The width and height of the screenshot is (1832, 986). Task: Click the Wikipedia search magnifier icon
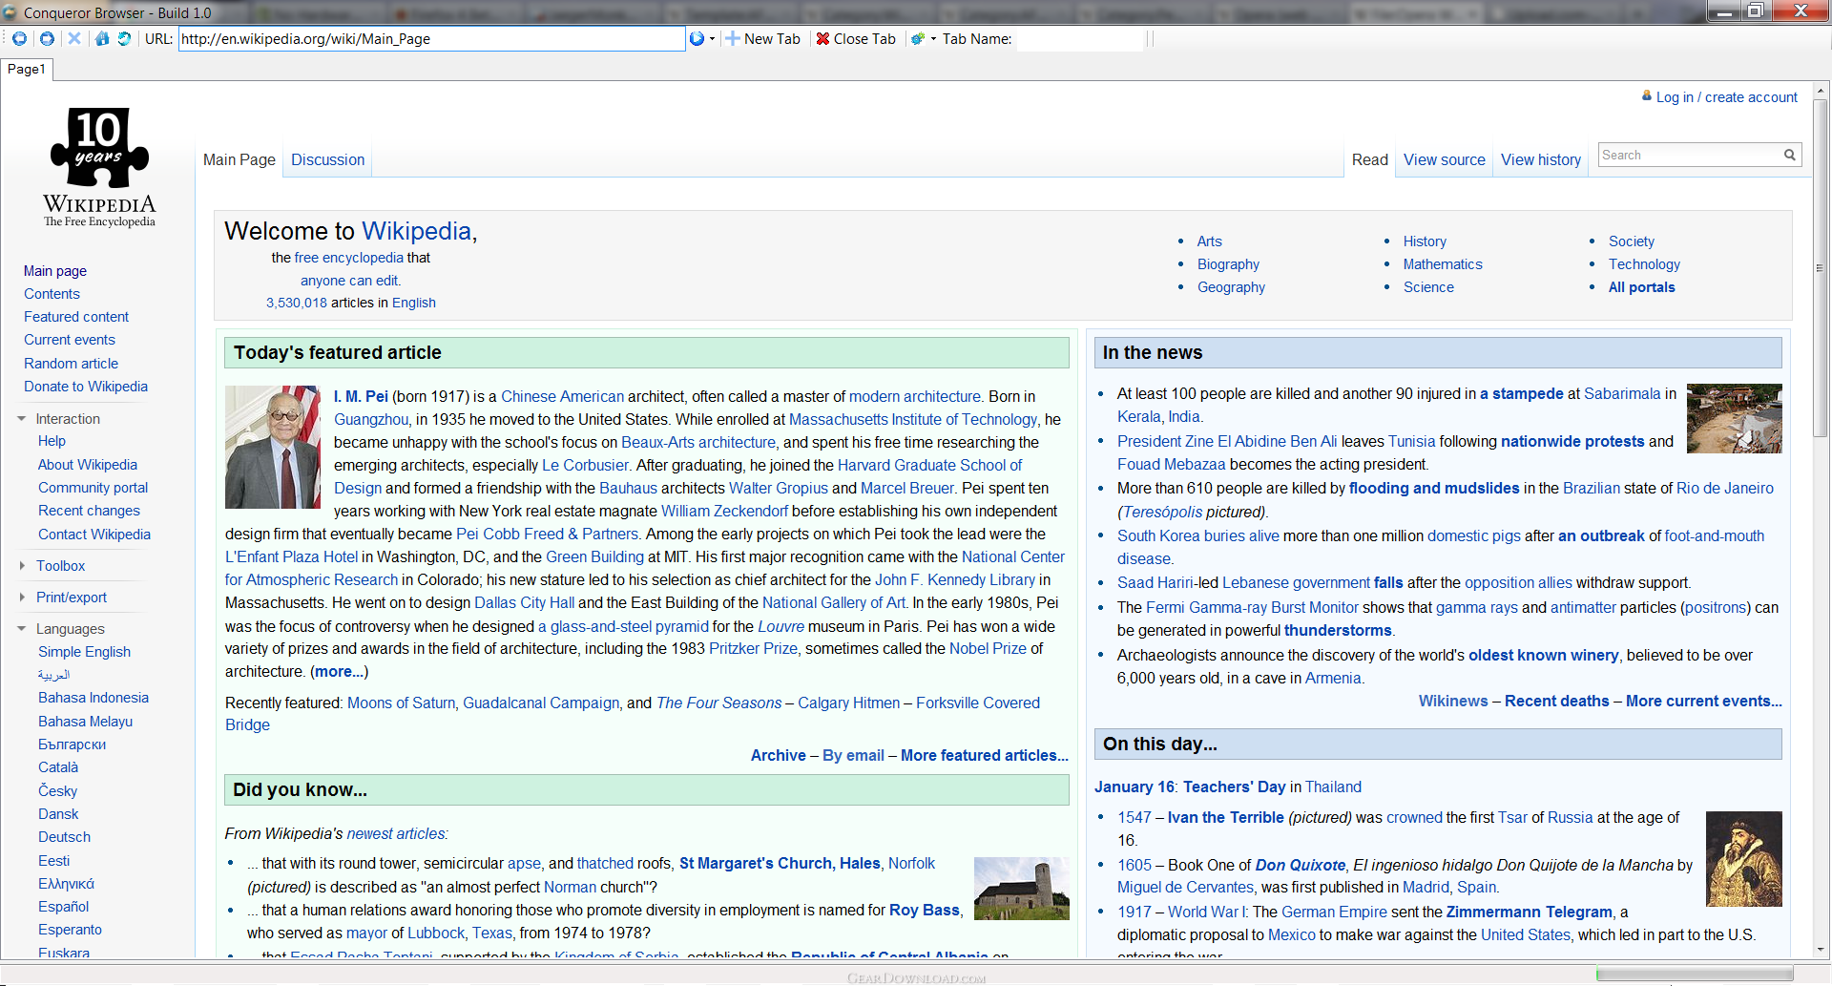(1789, 155)
